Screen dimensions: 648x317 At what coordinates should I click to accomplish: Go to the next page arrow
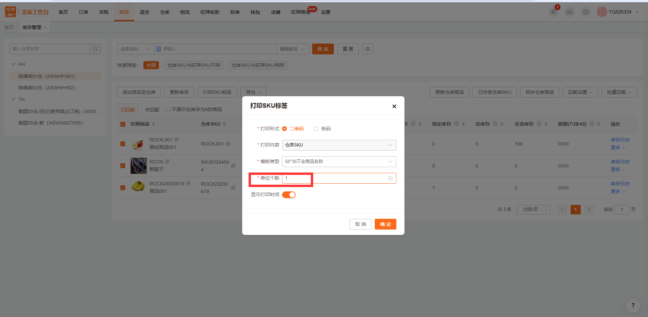coord(589,209)
